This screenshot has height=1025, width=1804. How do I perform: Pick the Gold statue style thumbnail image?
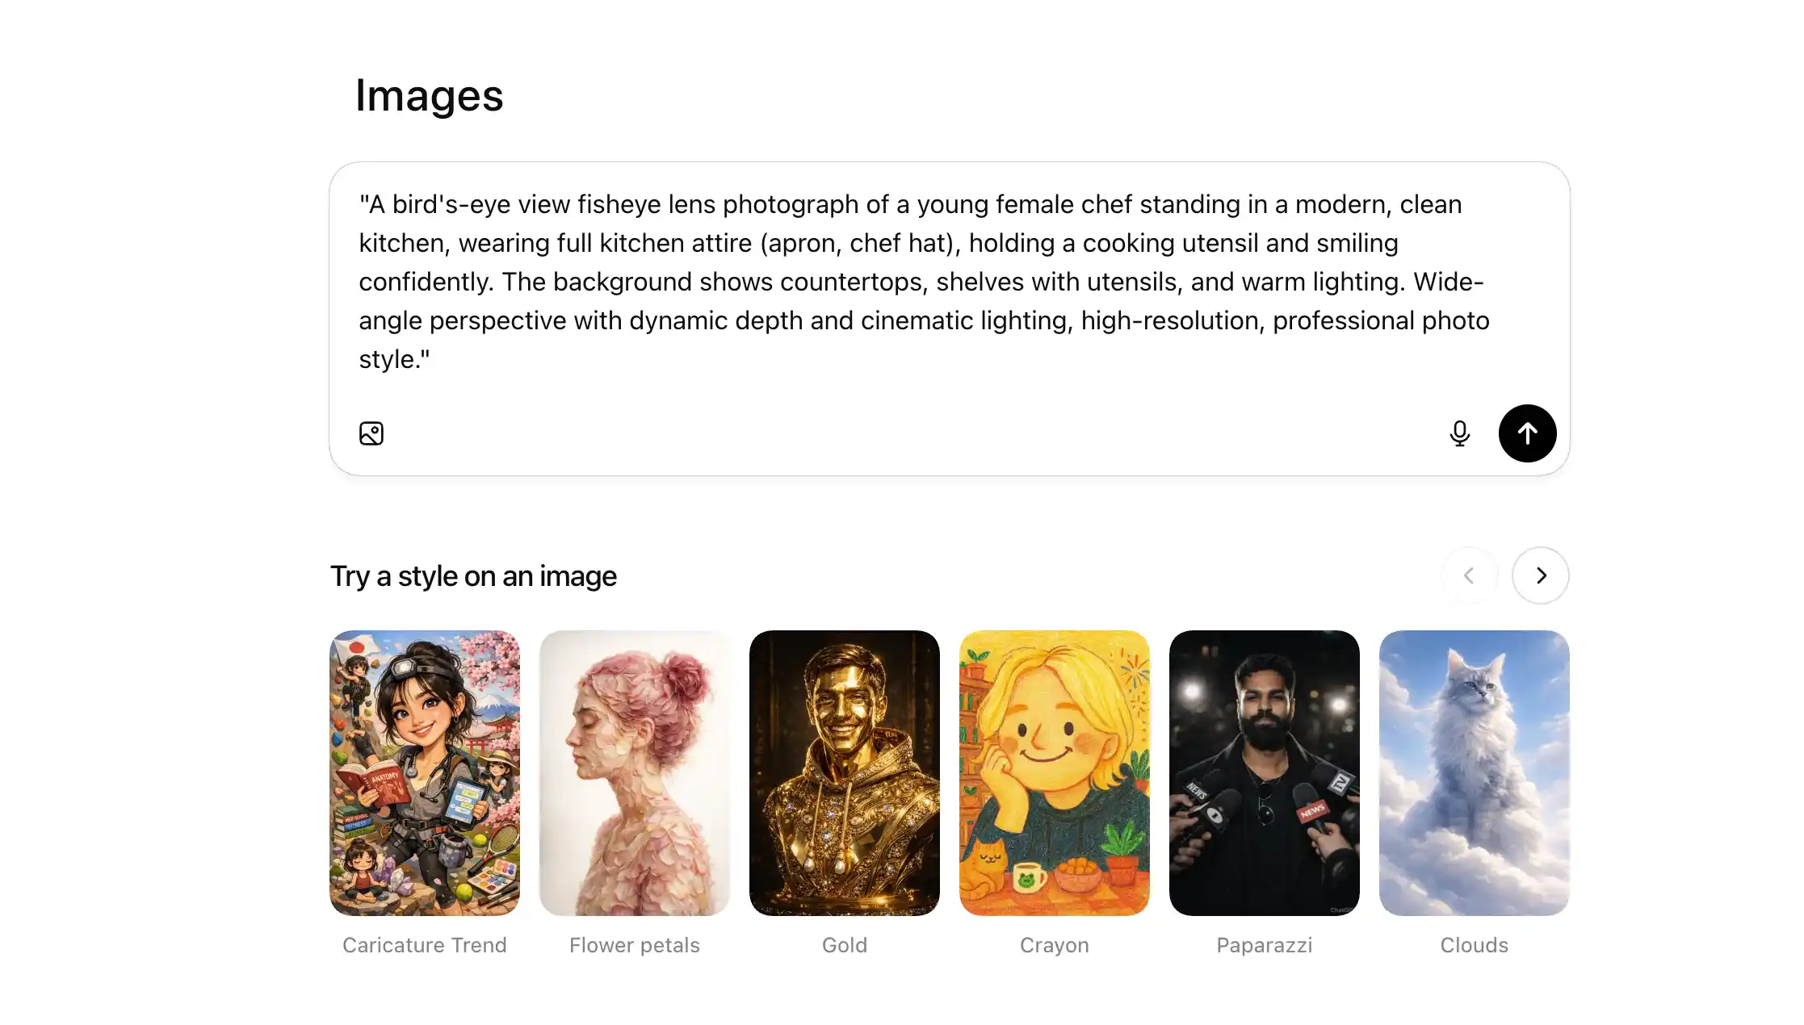[845, 772]
